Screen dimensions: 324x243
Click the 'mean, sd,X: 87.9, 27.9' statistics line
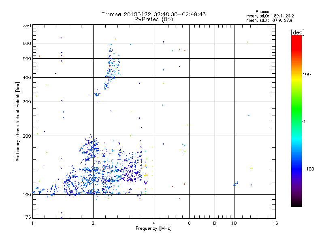click(269, 20)
